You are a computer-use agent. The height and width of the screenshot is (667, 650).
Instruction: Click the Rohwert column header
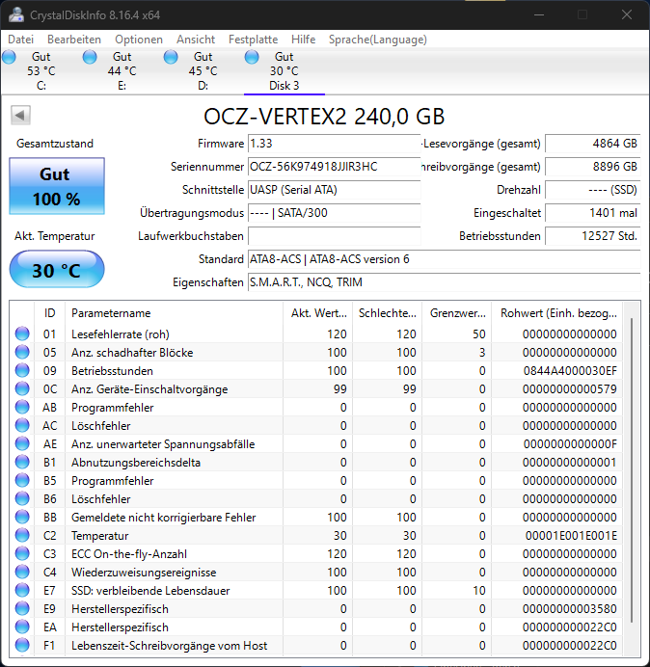[557, 313]
